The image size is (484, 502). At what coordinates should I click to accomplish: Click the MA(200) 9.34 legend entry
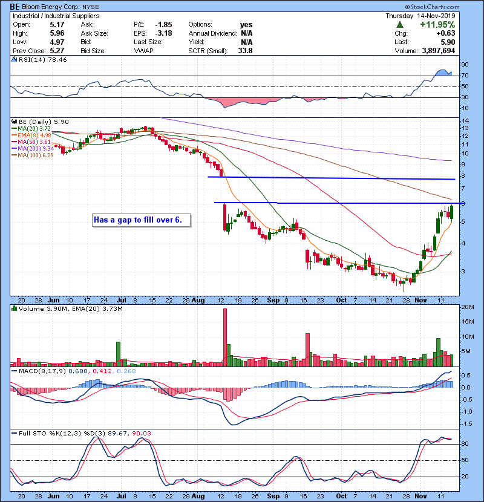tap(33, 149)
